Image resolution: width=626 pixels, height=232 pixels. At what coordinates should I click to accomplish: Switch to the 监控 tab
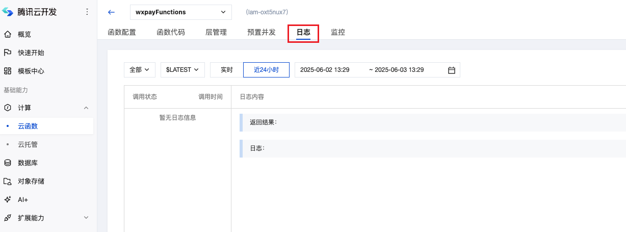tap(338, 32)
